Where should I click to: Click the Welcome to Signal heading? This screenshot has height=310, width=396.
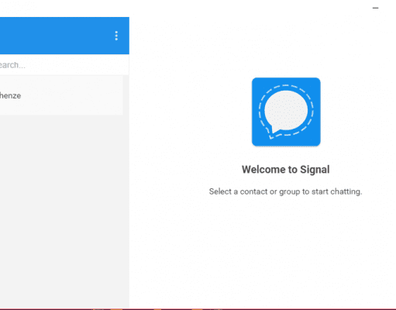point(286,170)
